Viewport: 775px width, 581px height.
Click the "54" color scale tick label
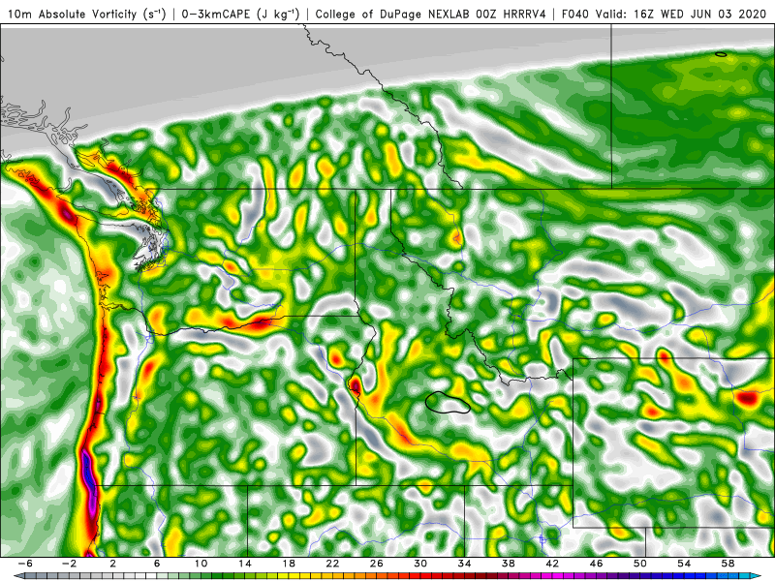[684, 564]
